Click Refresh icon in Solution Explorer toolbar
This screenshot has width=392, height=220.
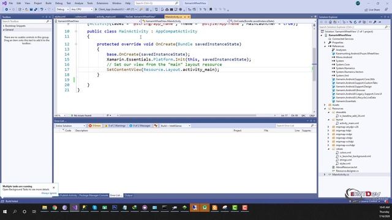coord(355,22)
